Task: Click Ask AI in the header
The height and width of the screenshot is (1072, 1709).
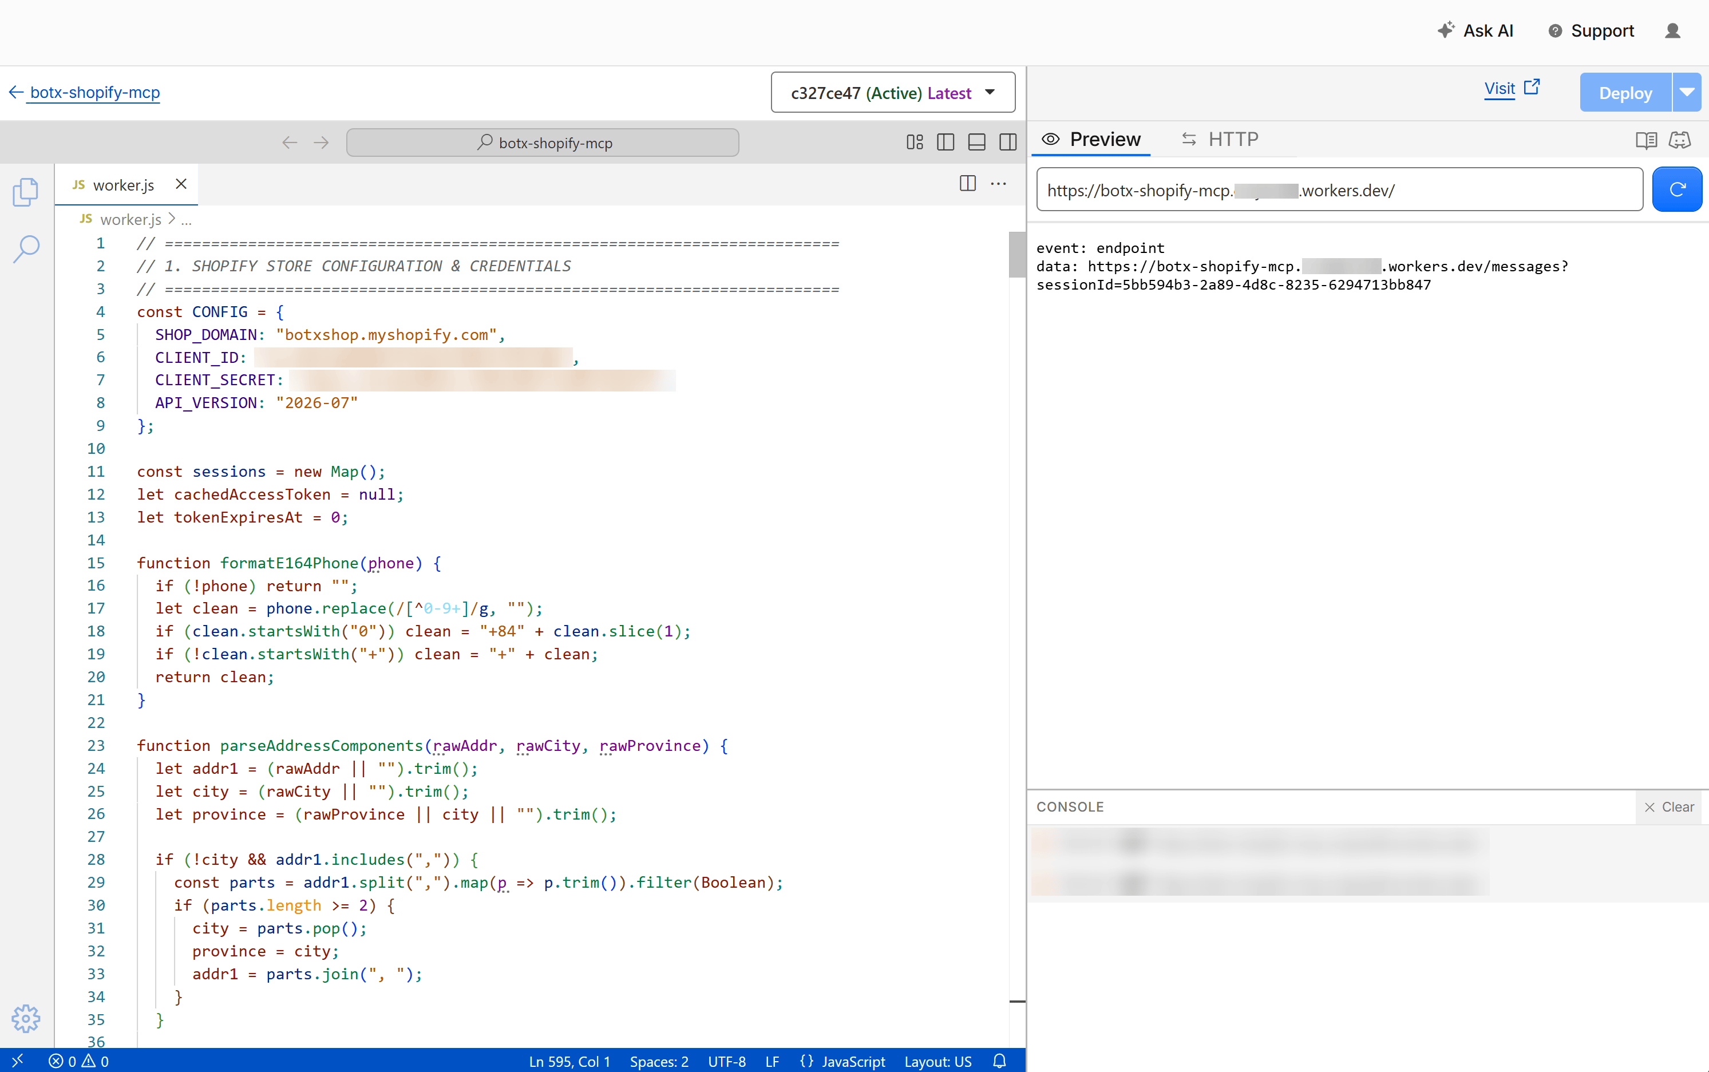Action: coord(1476,30)
